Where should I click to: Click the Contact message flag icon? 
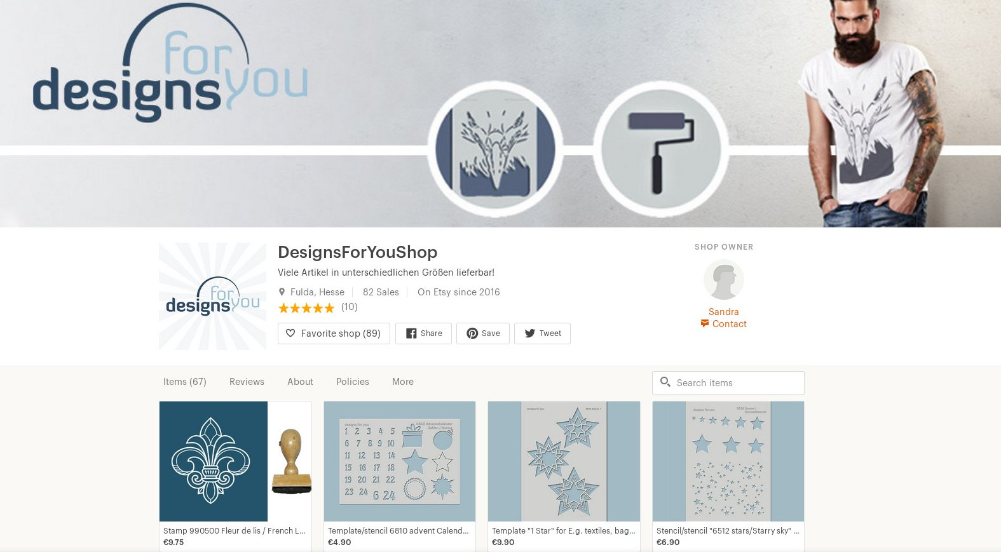click(705, 323)
